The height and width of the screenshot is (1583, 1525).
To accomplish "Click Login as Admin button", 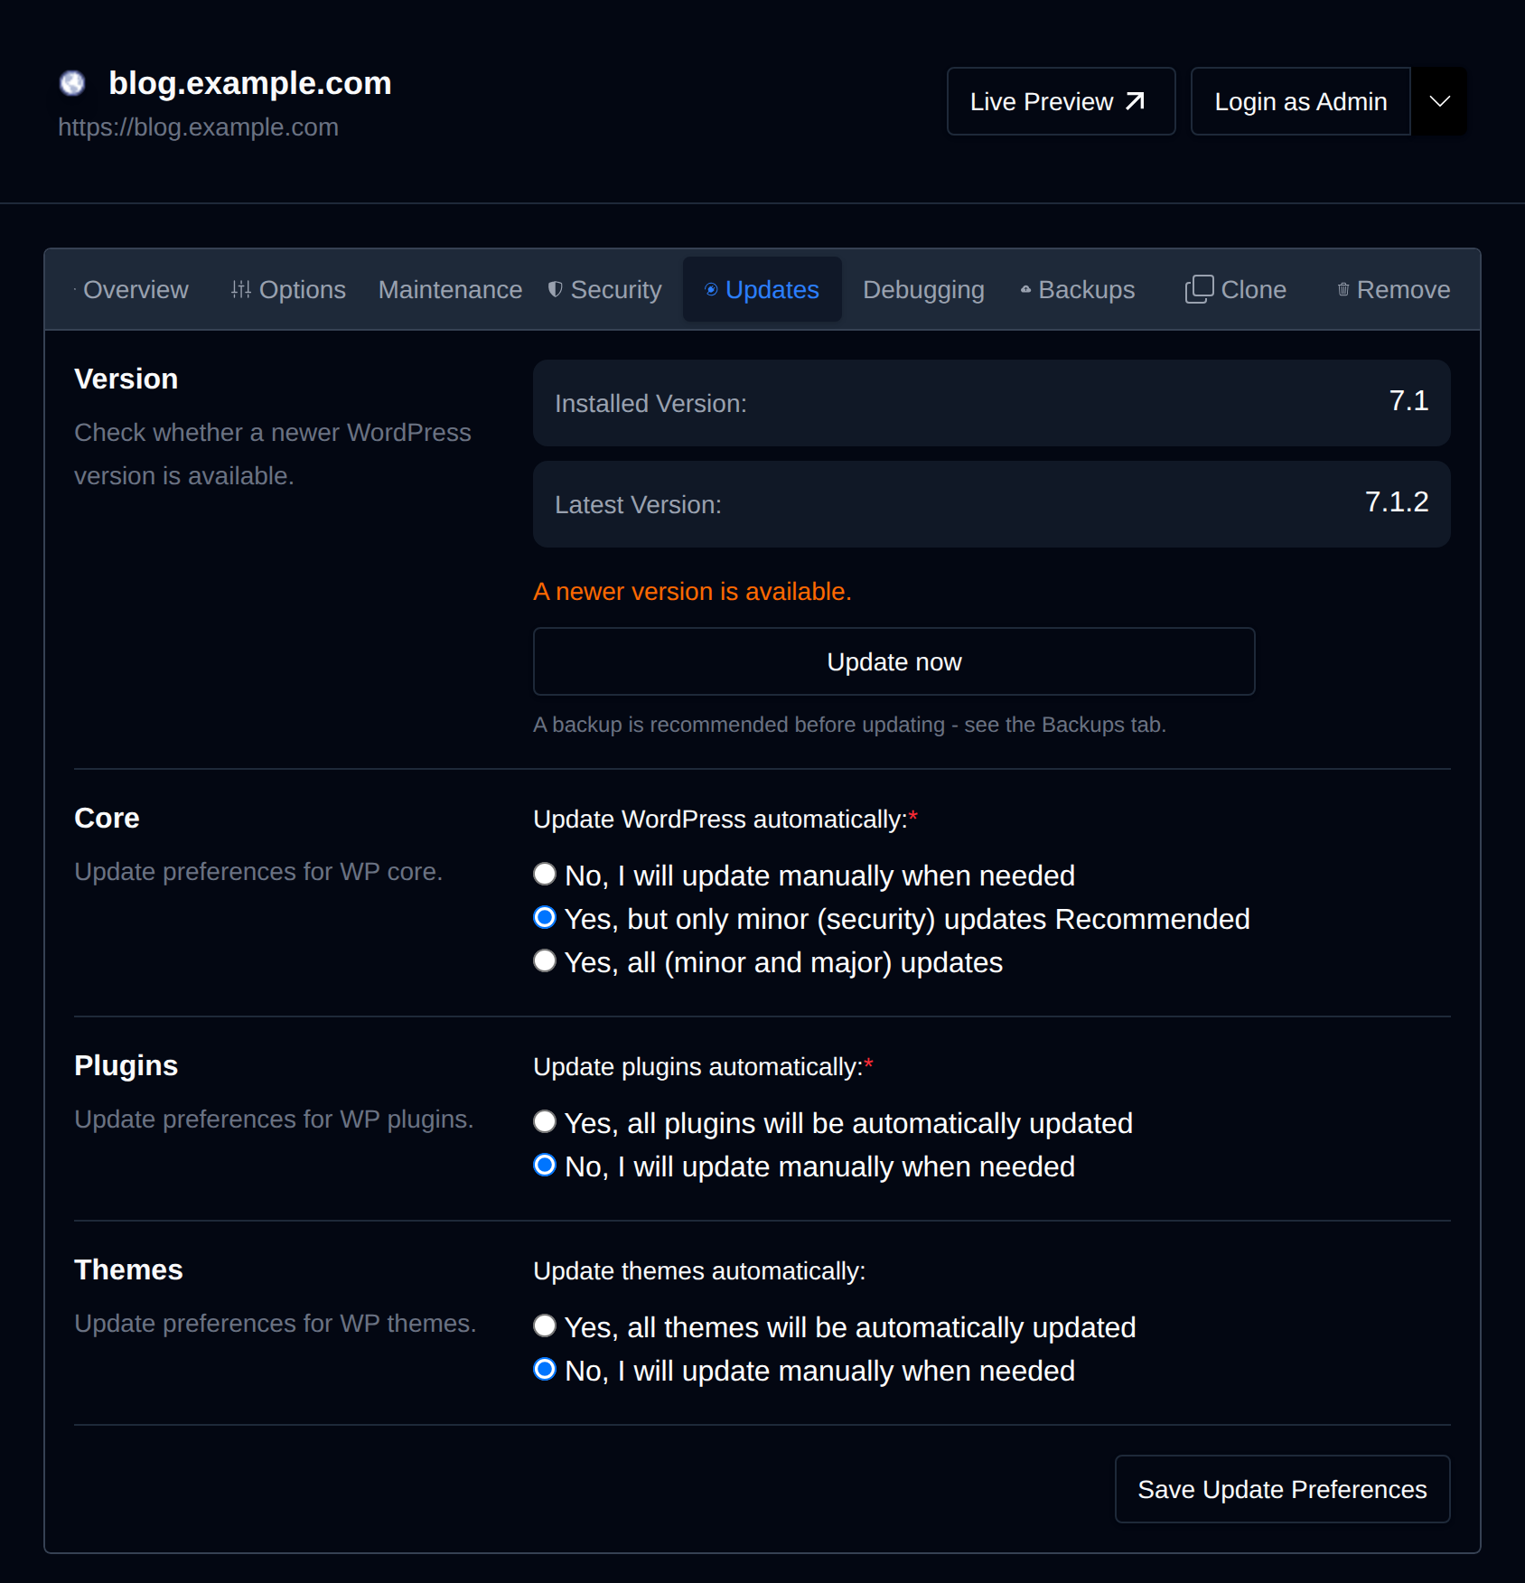I will (x=1300, y=101).
